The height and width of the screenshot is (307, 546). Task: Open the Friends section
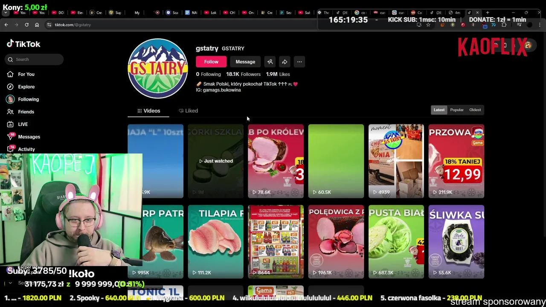tap(26, 112)
